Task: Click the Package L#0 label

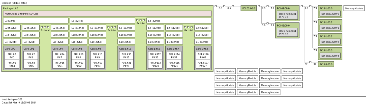Action: pos(11,8)
